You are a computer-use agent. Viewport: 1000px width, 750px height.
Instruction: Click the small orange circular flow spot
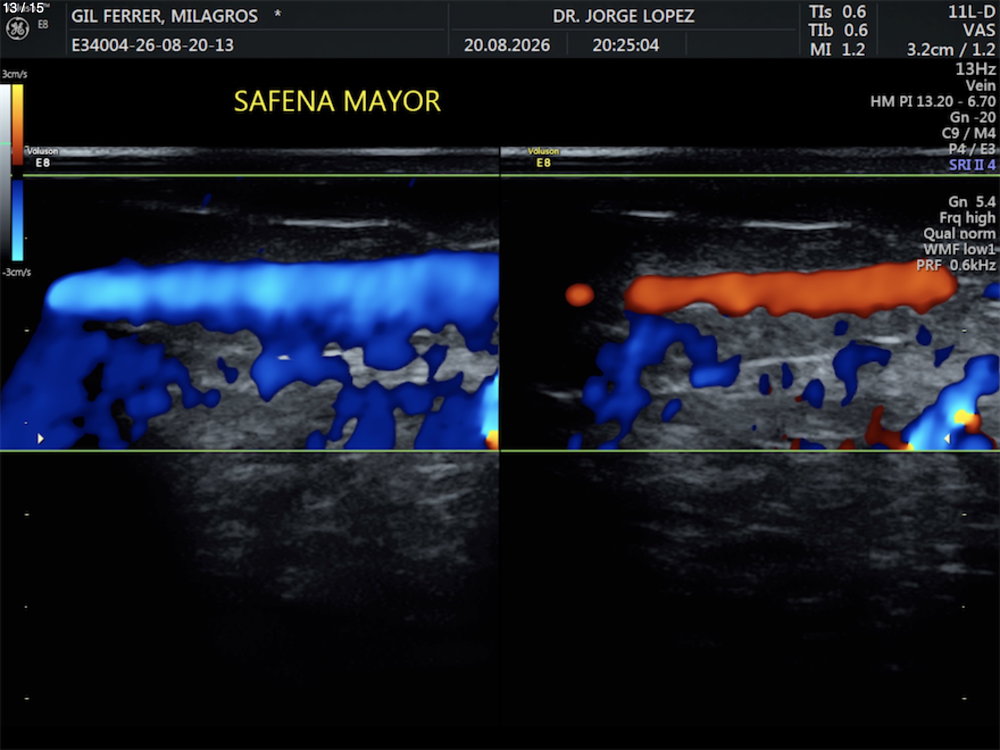pyautogui.click(x=580, y=295)
